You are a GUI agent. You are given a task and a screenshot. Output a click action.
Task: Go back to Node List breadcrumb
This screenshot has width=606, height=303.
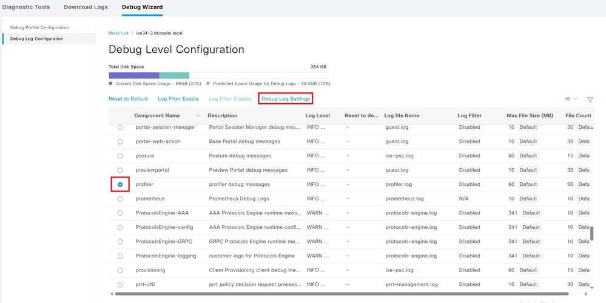pos(118,33)
